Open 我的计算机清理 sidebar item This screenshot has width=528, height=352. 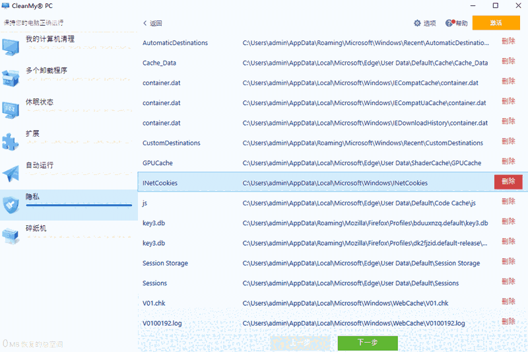pyautogui.click(x=69, y=47)
